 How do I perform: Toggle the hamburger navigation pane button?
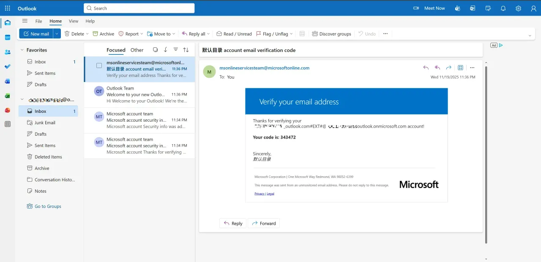25,21
